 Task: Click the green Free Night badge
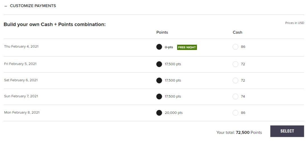[187, 47]
